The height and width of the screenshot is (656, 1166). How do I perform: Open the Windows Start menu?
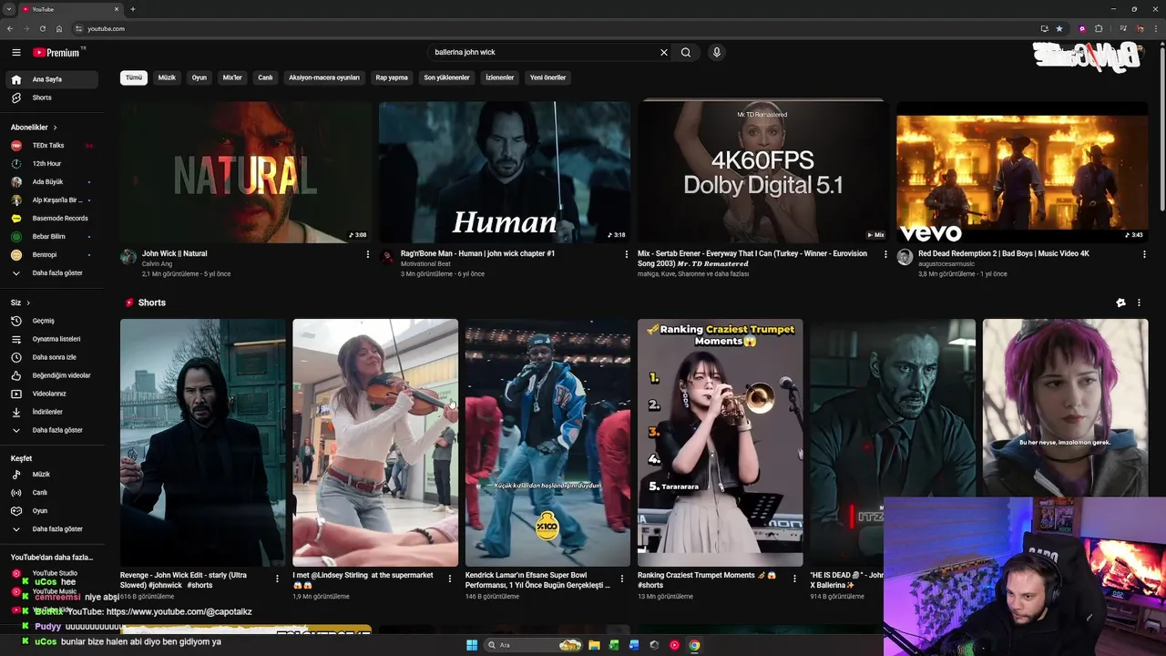click(472, 645)
